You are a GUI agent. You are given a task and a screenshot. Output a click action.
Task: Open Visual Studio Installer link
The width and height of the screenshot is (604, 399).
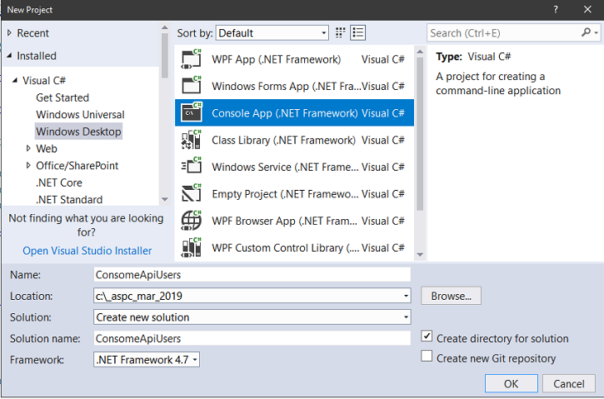click(x=87, y=251)
